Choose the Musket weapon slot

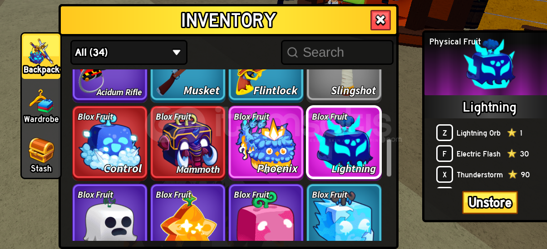(188, 85)
